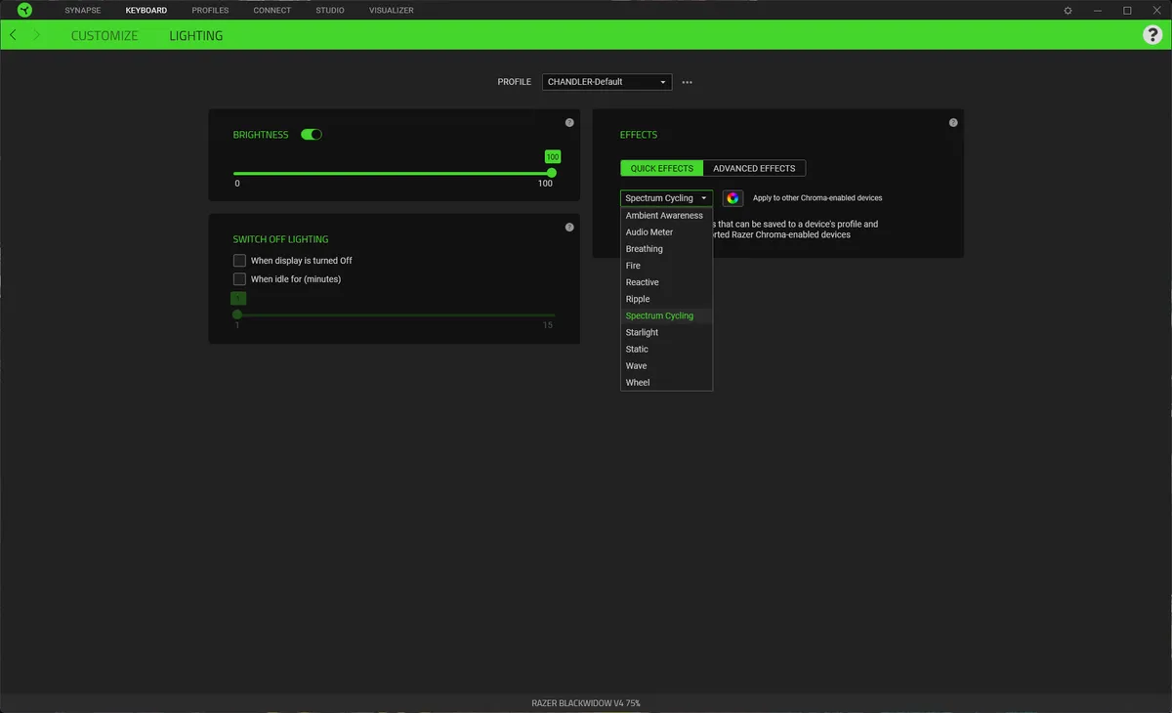Select Breathing from the effects list
Image resolution: width=1172 pixels, height=713 pixels.
coord(645,248)
